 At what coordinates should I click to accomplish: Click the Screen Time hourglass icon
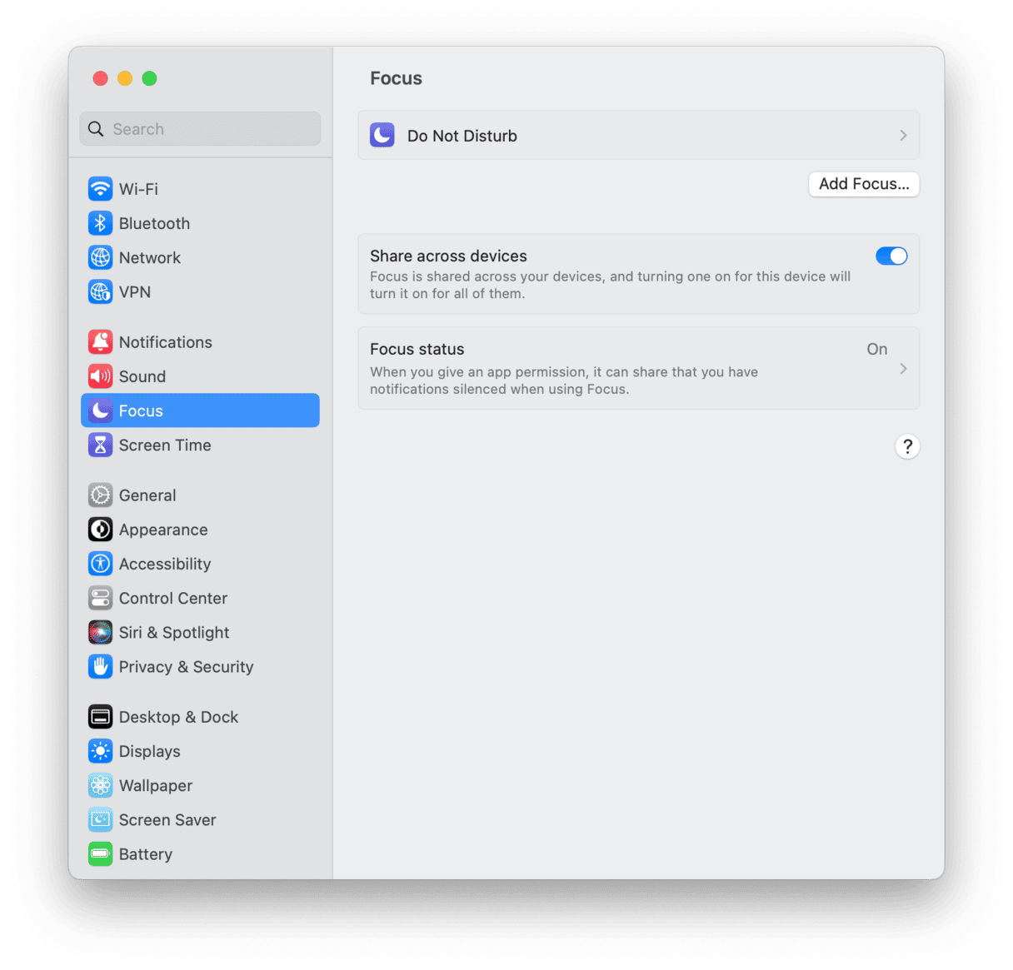point(100,445)
